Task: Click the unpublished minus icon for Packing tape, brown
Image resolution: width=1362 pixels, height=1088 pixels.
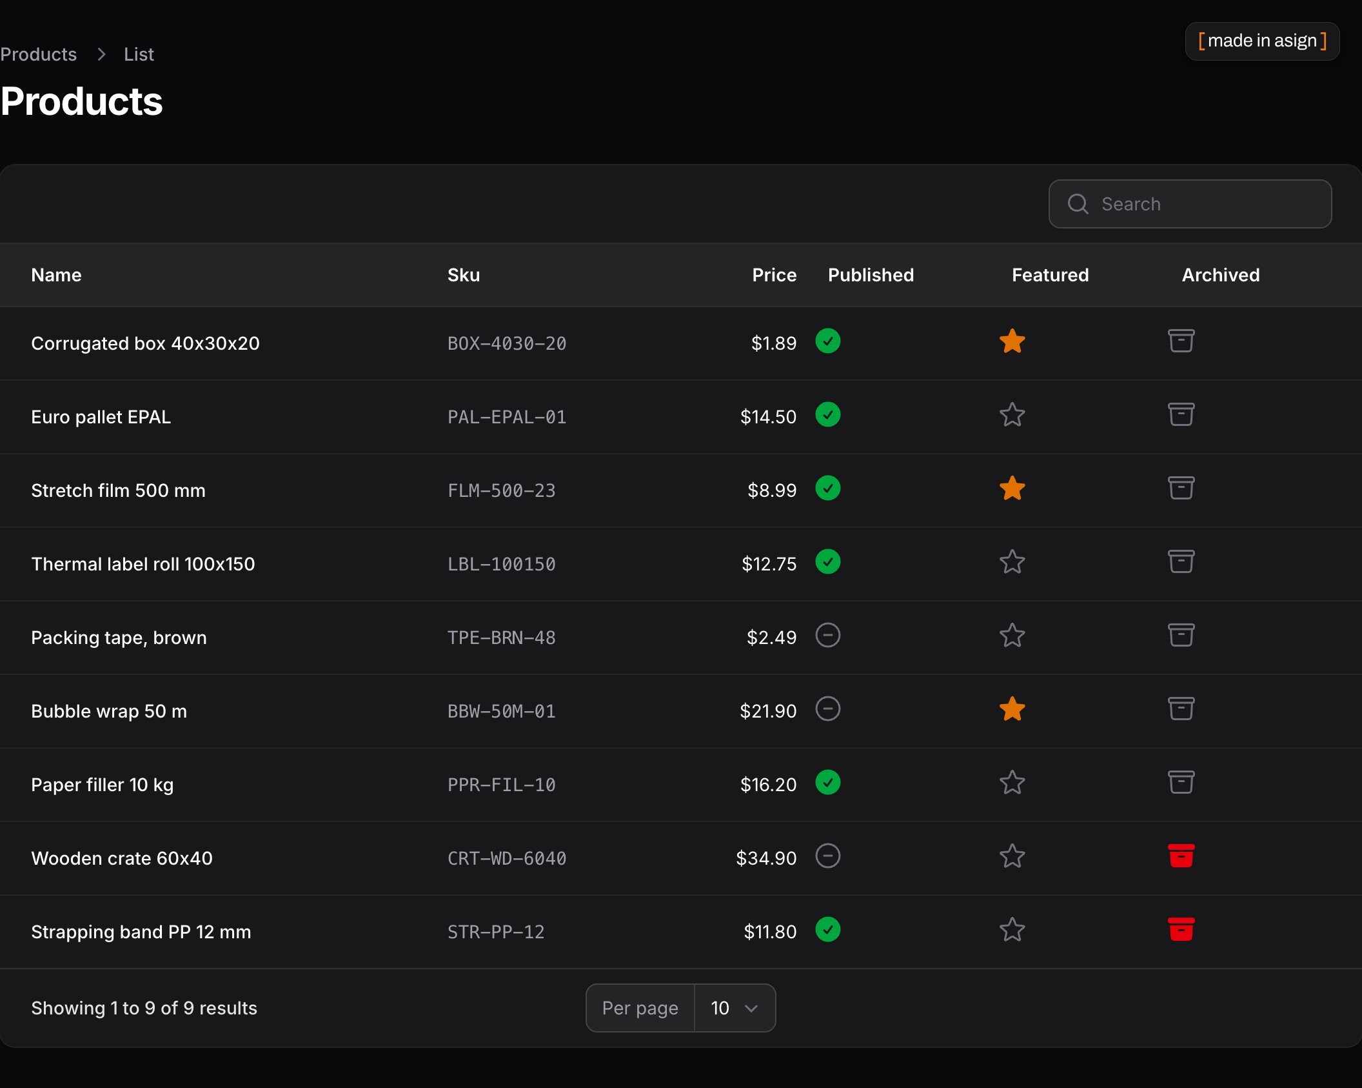Action: click(x=827, y=636)
